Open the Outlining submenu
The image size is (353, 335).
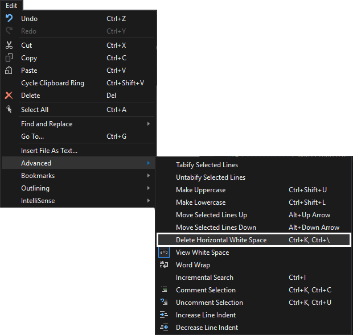tap(35, 188)
